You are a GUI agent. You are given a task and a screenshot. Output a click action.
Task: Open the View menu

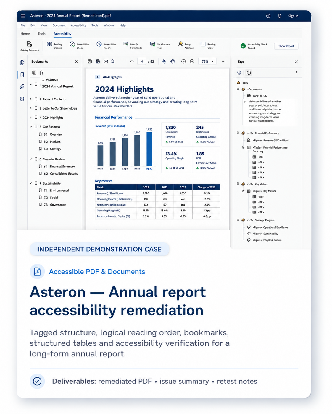(44, 25)
